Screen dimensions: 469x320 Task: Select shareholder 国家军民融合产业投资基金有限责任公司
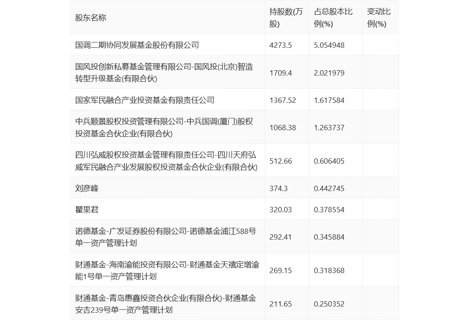[x=145, y=100]
